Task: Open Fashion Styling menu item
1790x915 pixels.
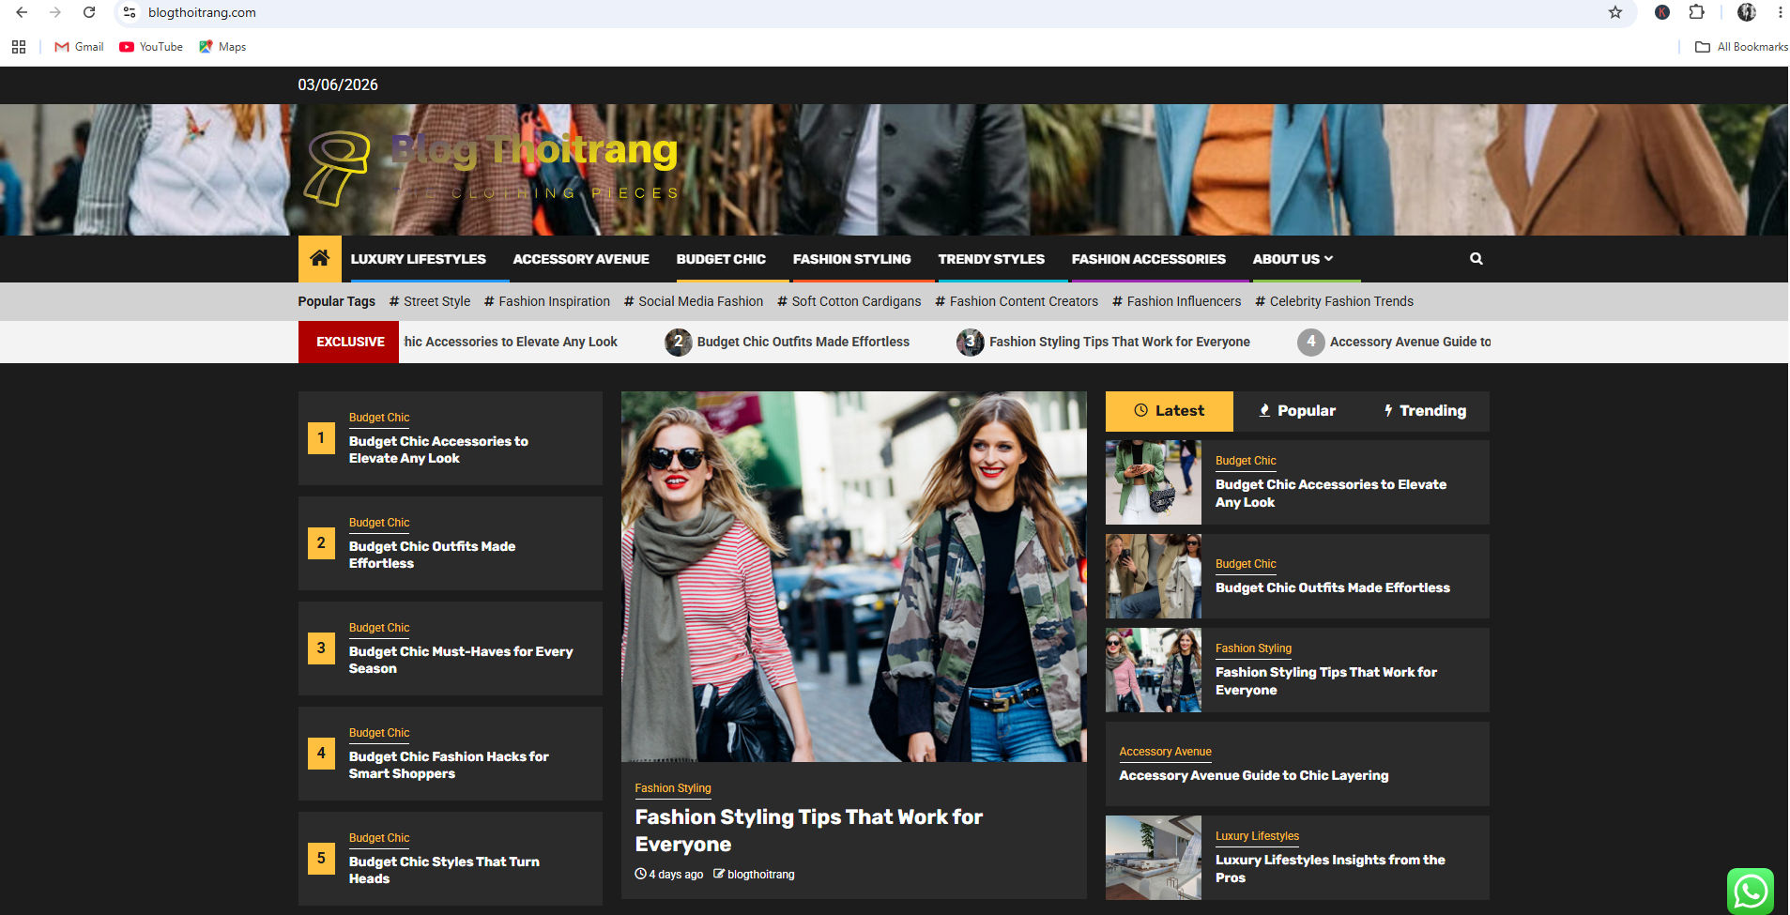Action: click(x=852, y=259)
